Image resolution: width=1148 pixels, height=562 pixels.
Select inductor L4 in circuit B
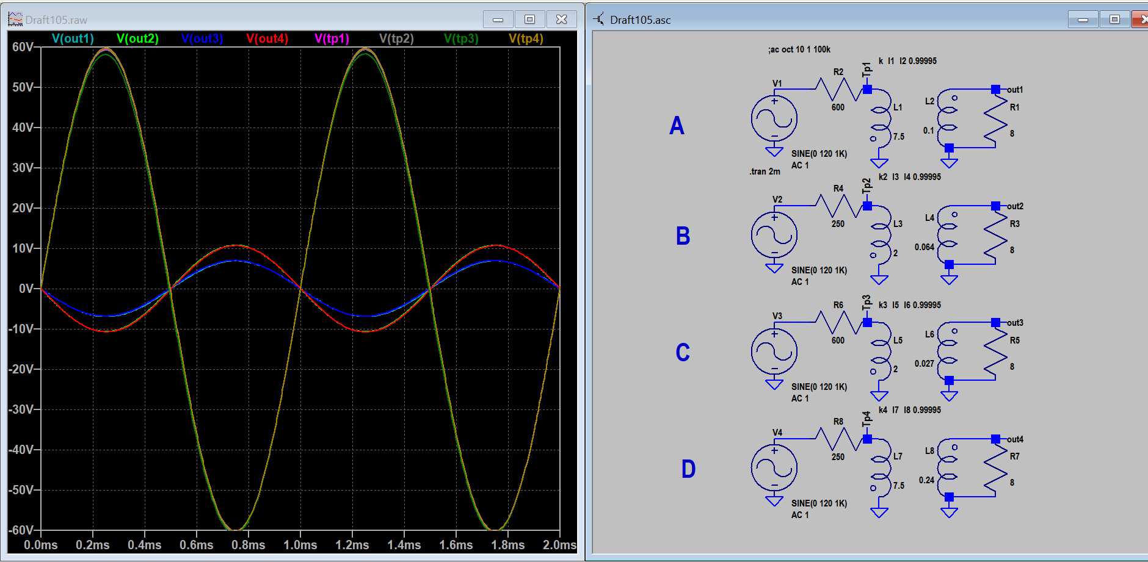coord(948,236)
